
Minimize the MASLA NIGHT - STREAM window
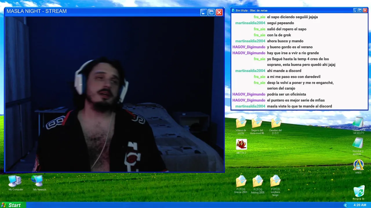[204, 12]
